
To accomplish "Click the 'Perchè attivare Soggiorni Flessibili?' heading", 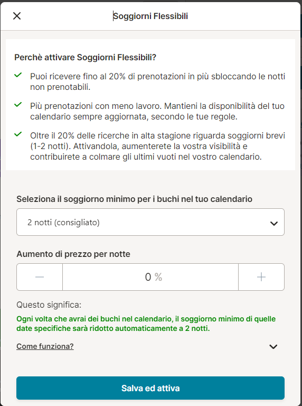I will coord(86,58).
